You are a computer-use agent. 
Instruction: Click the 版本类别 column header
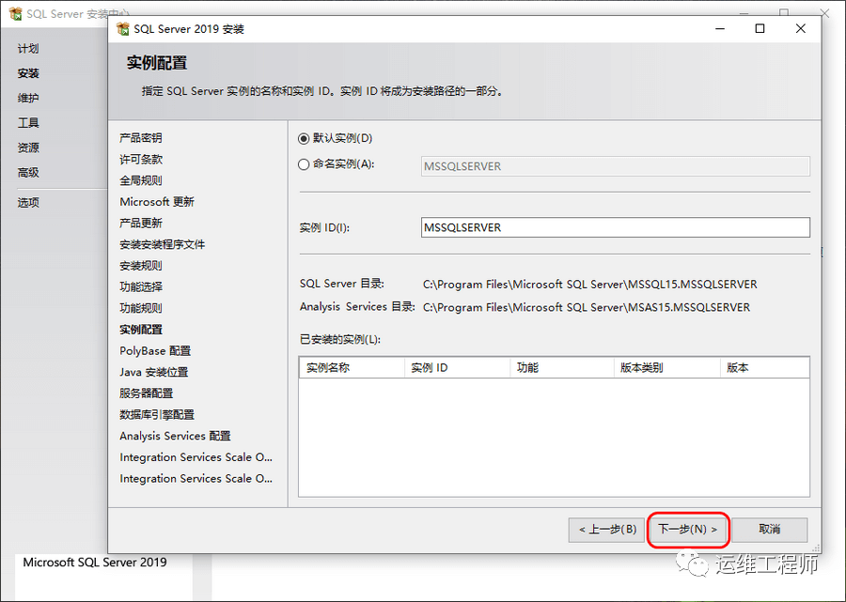[666, 367]
